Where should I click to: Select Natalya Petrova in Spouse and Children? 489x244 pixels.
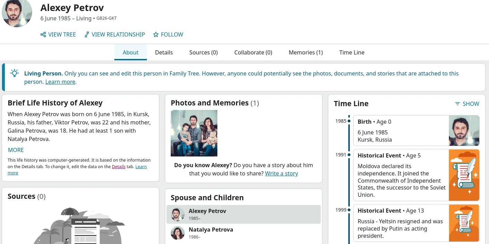[211, 230]
